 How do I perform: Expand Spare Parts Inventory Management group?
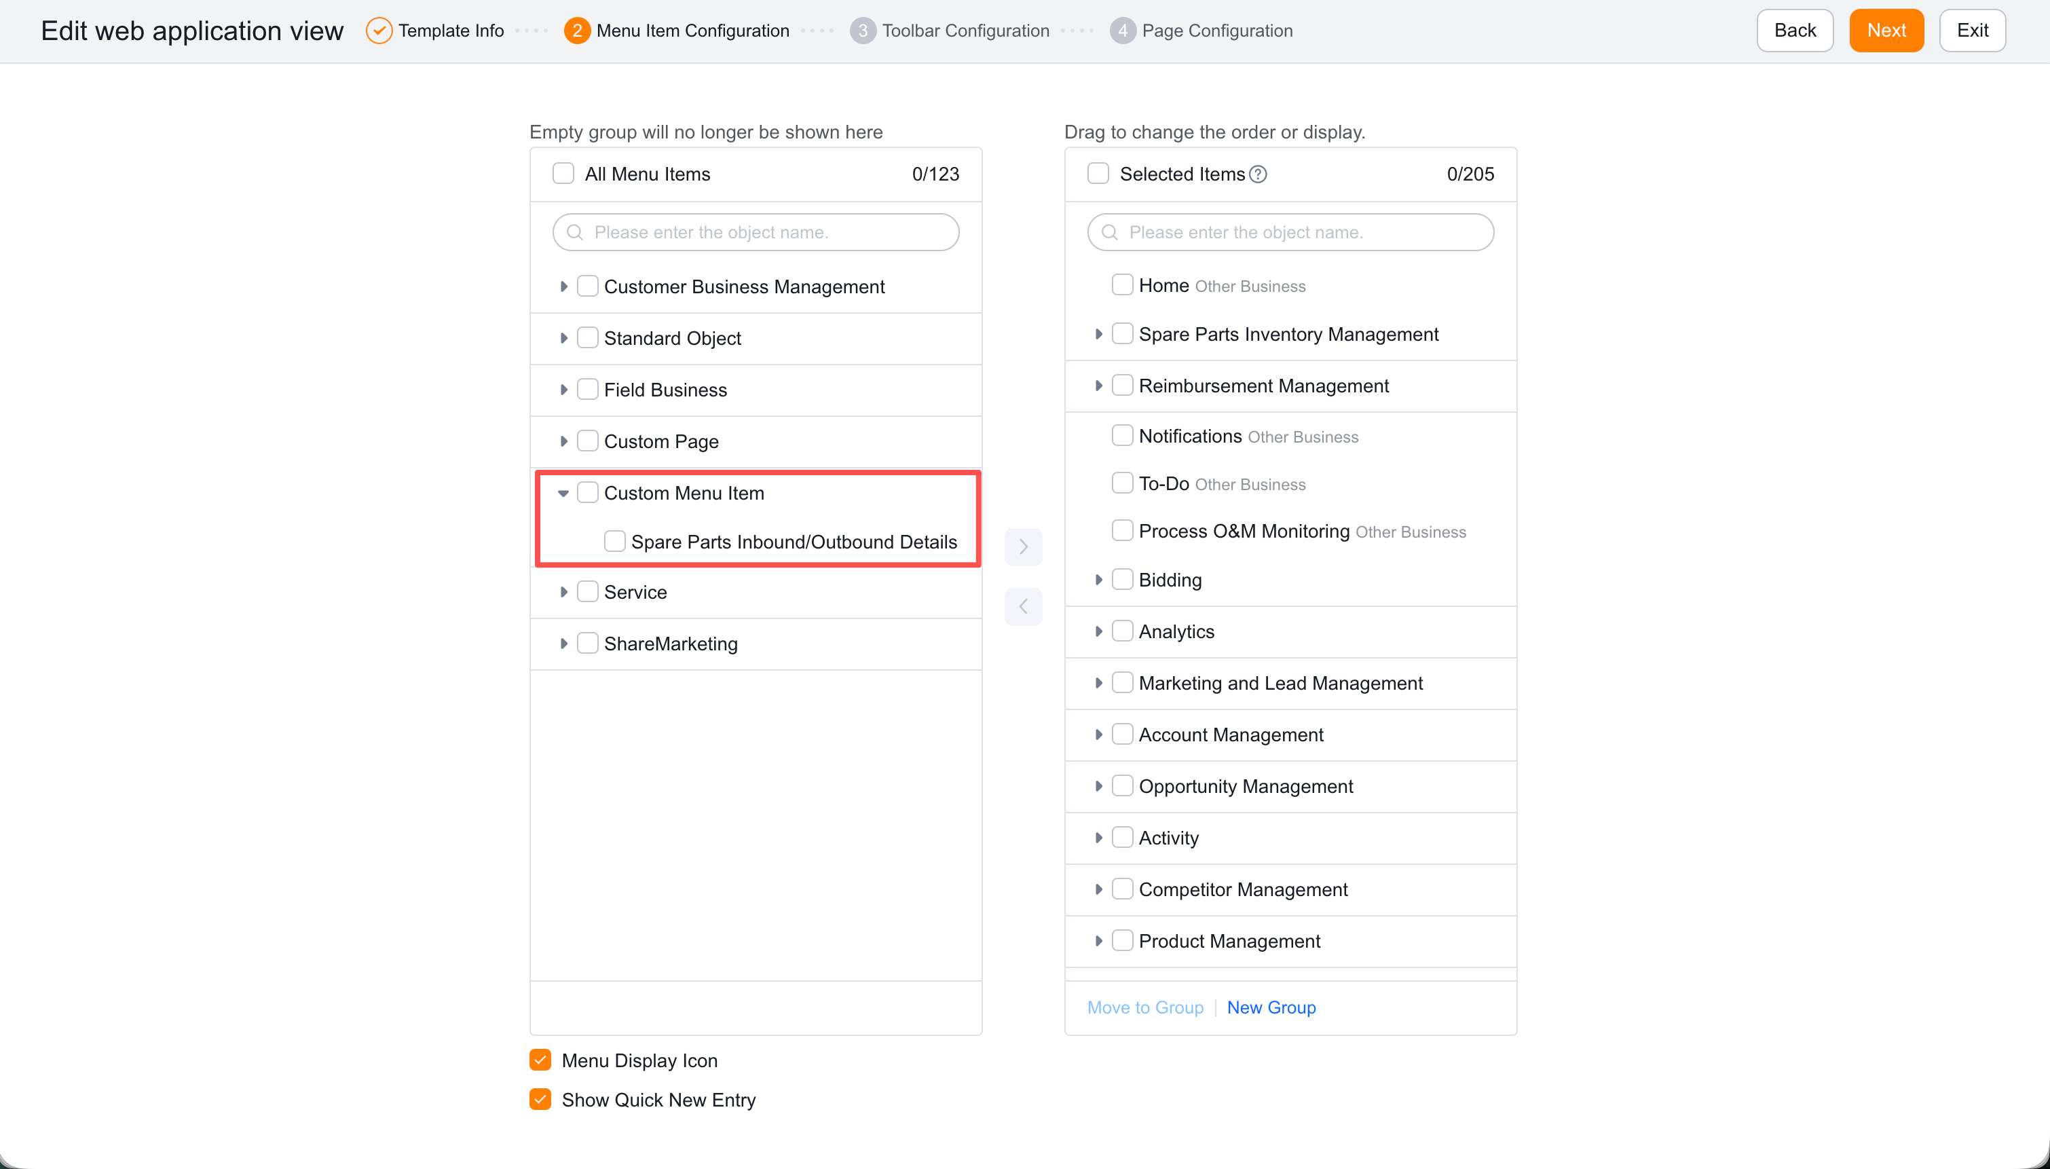coord(1098,334)
